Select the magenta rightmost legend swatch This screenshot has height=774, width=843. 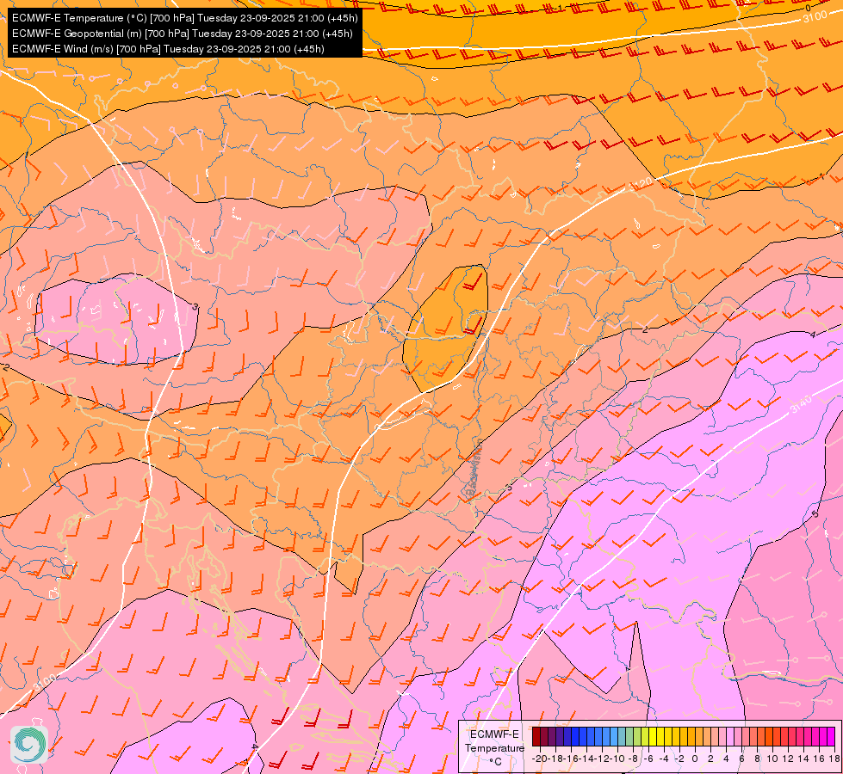tap(831, 736)
